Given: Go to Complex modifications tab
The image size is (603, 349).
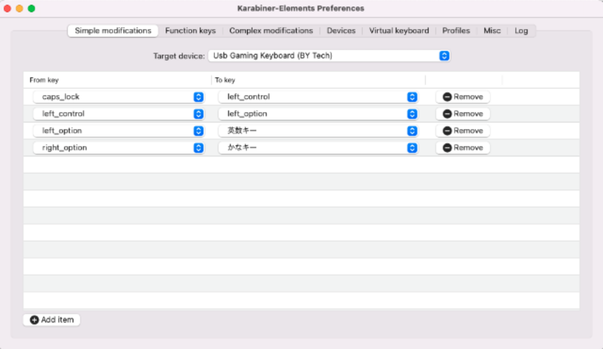Looking at the screenshot, I should [271, 31].
